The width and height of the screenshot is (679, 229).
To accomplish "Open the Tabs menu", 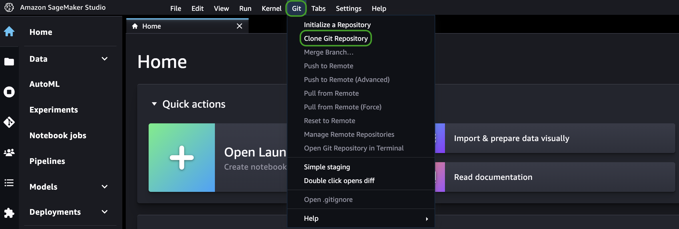I will [318, 9].
